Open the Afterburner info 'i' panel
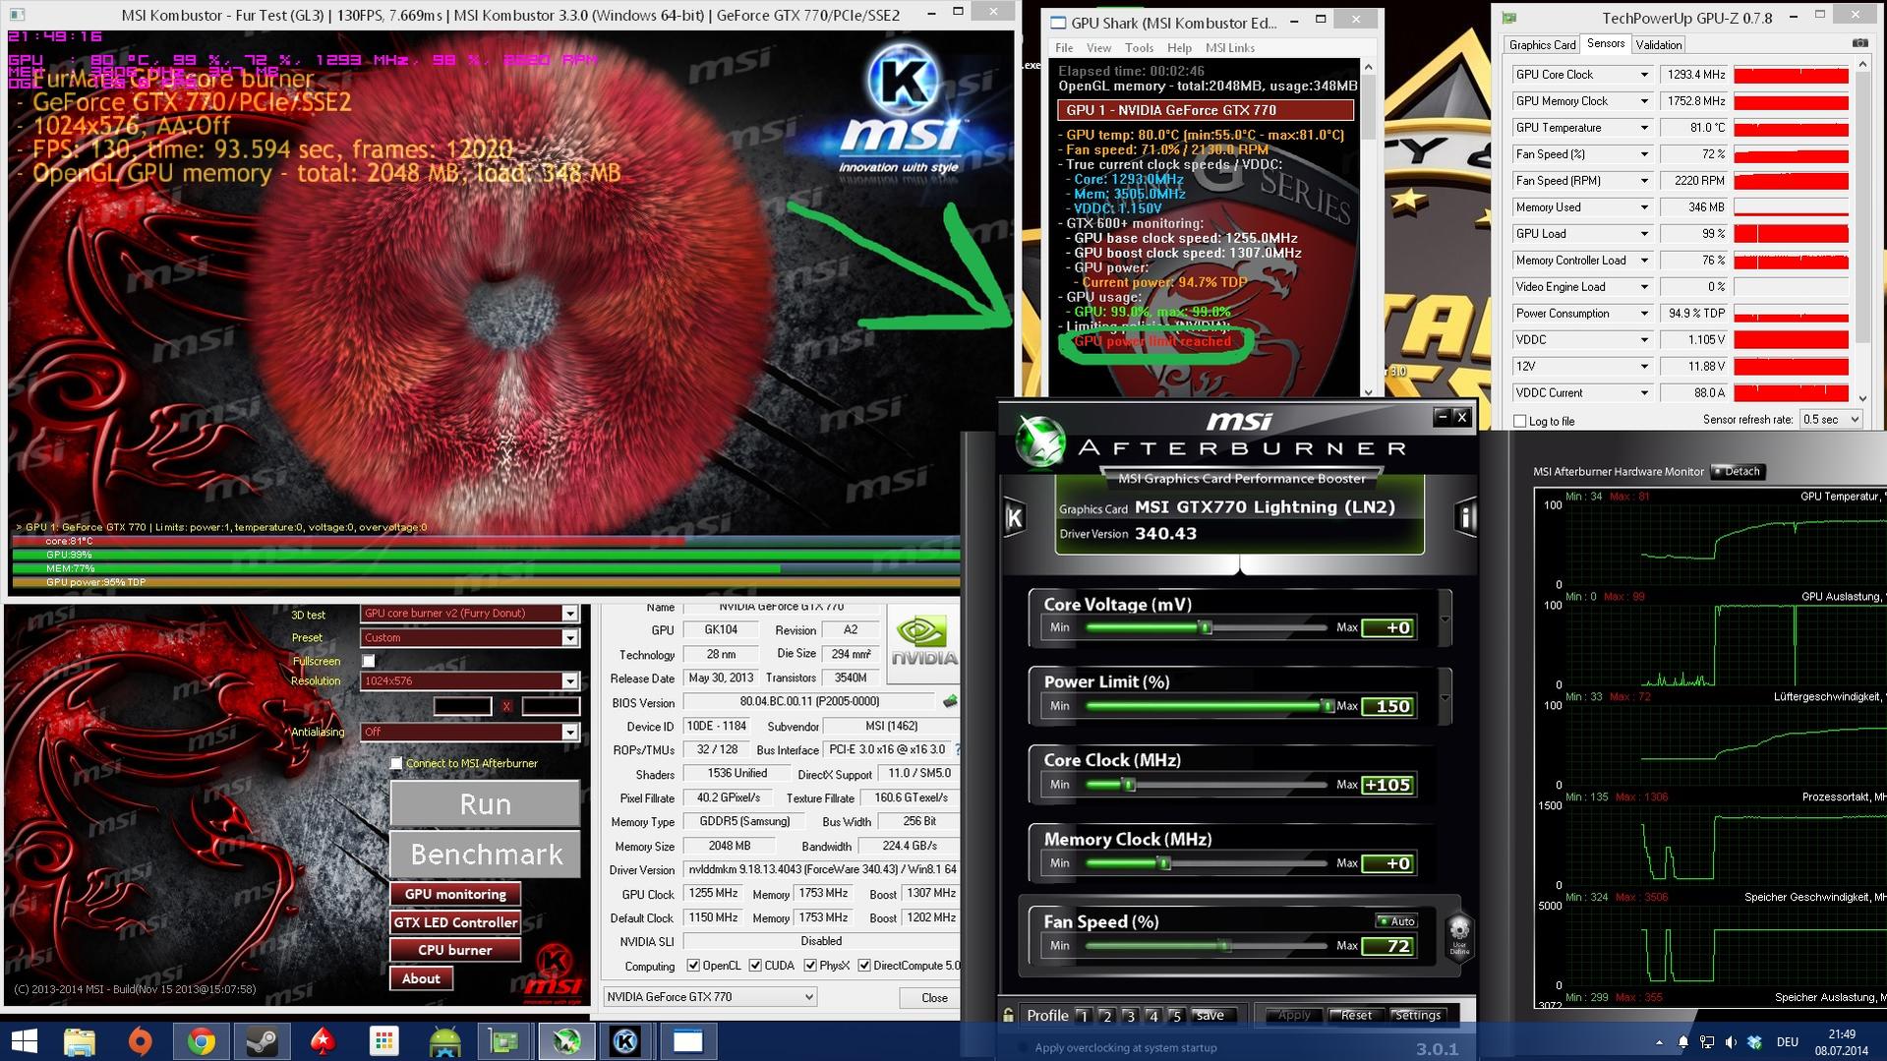The image size is (1887, 1061). coord(1465,517)
